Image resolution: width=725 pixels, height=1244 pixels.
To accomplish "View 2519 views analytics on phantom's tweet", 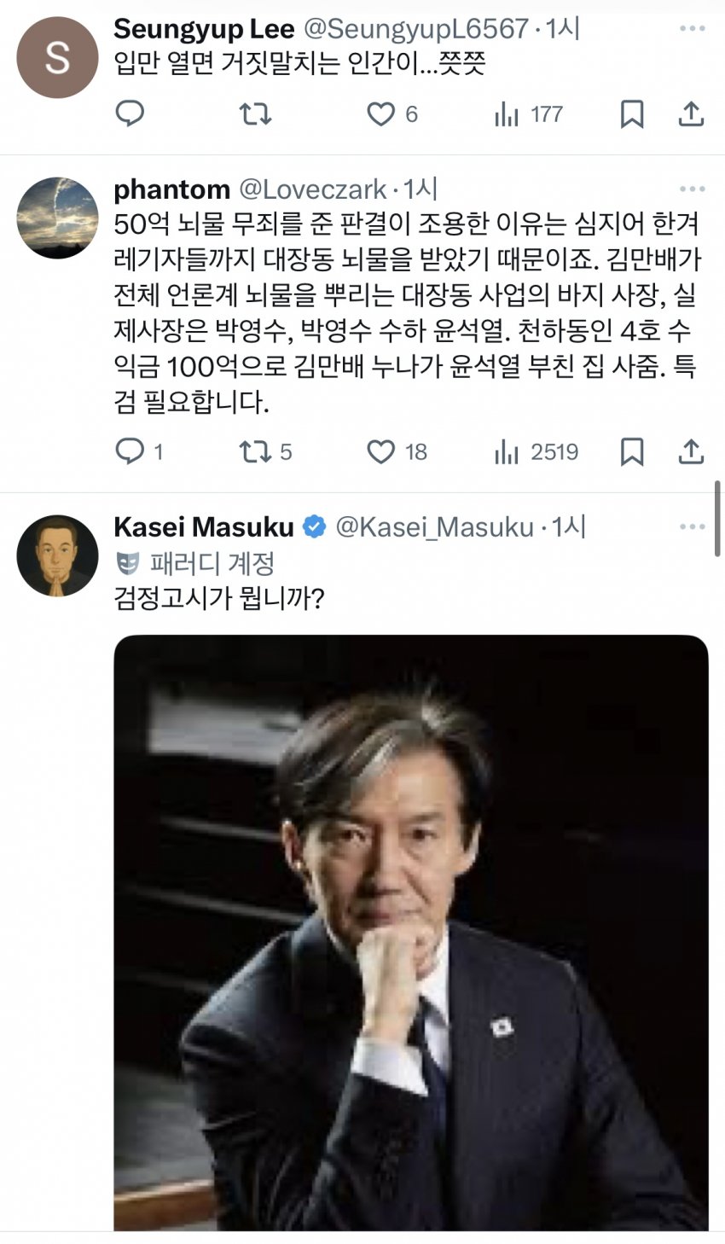I will [x=507, y=451].
